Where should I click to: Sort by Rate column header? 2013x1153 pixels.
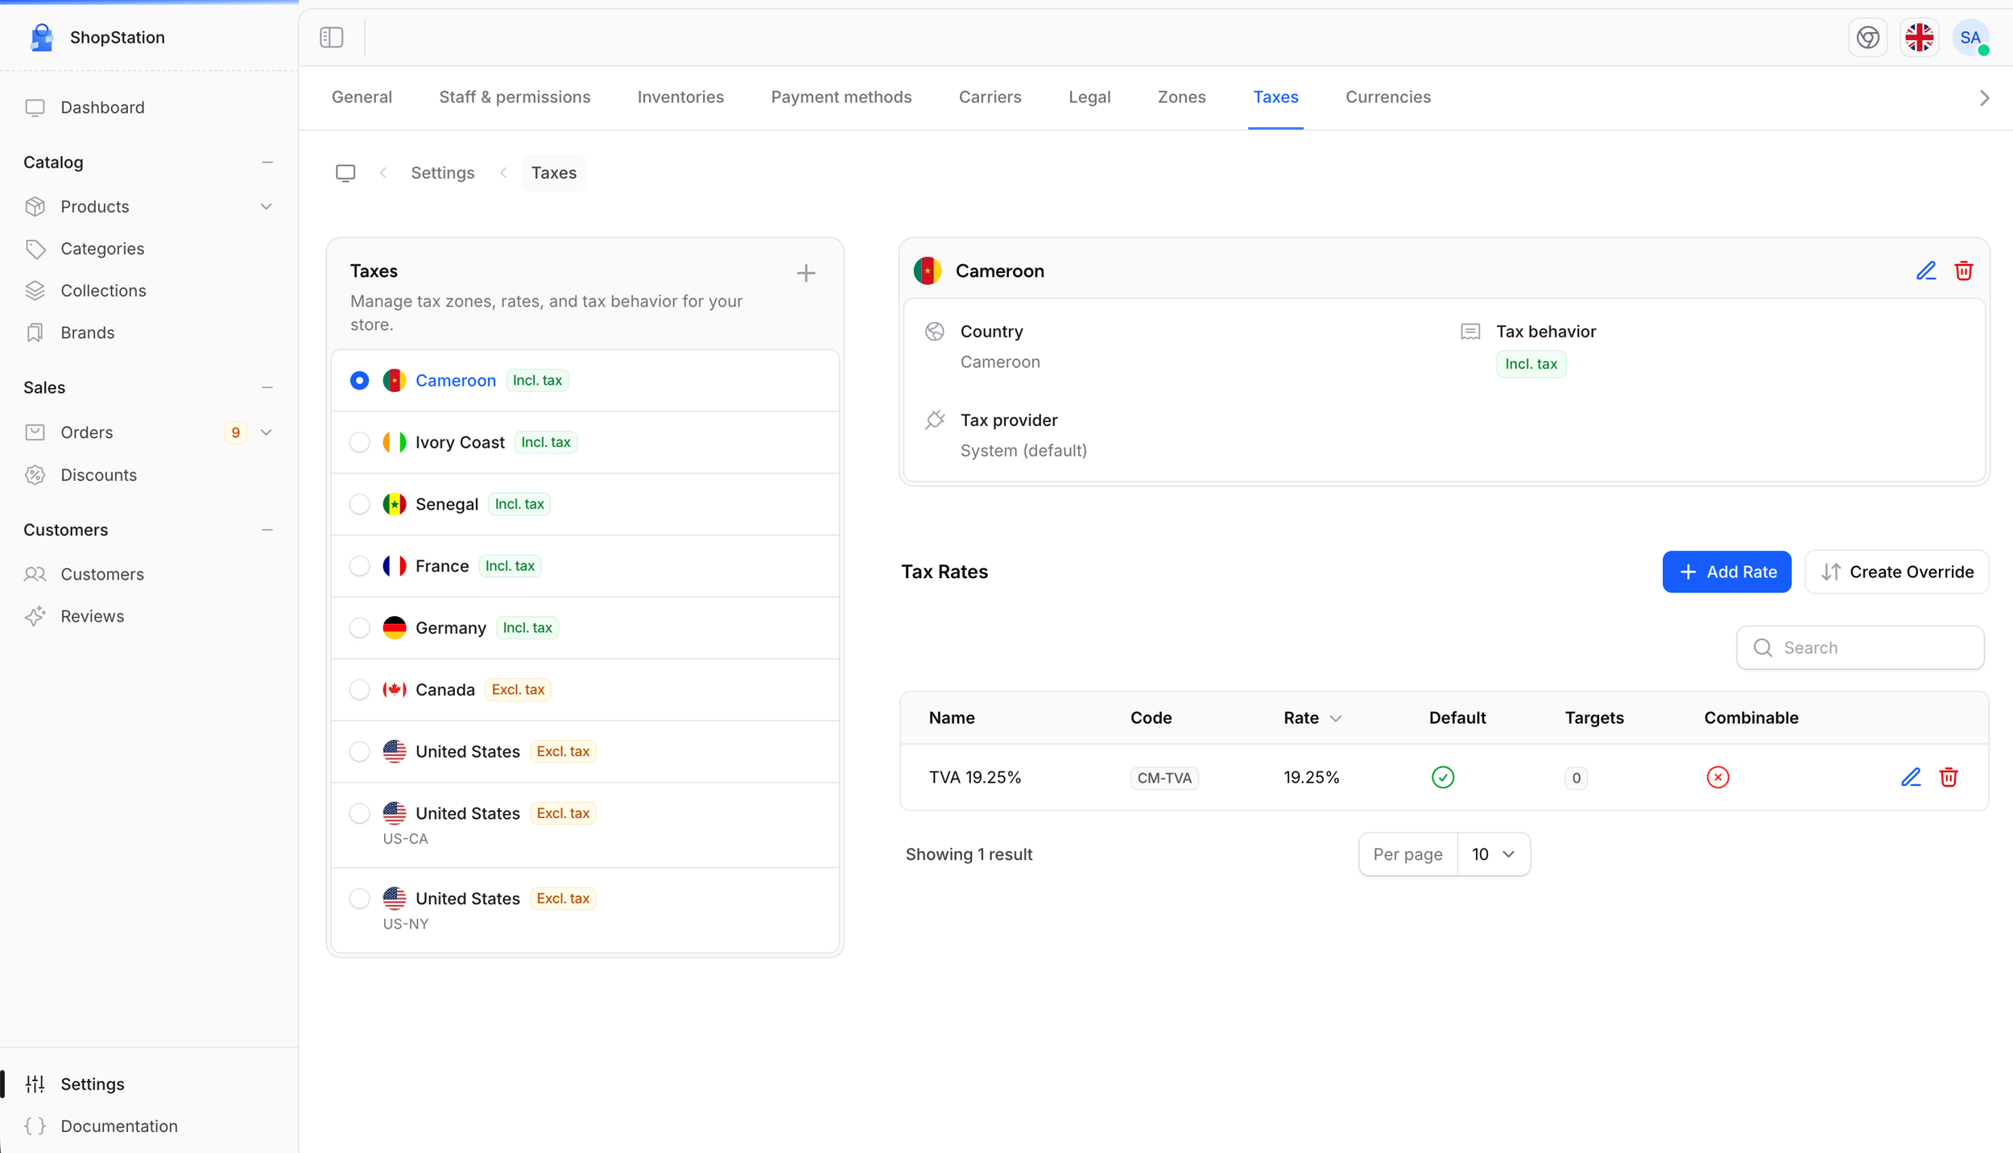1312,718
